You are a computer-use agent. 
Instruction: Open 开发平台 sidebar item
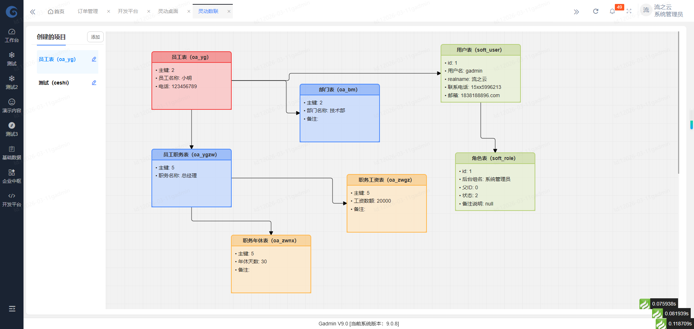pyautogui.click(x=12, y=200)
